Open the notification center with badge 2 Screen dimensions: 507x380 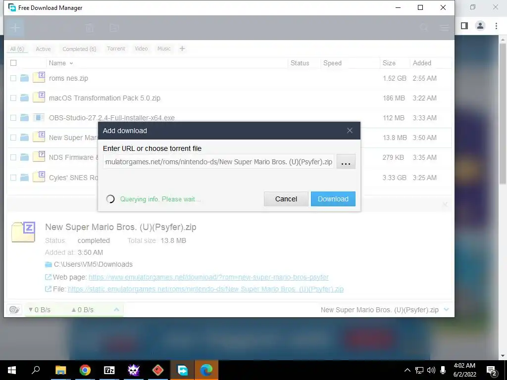pyautogui.click(x=492, y=370)
